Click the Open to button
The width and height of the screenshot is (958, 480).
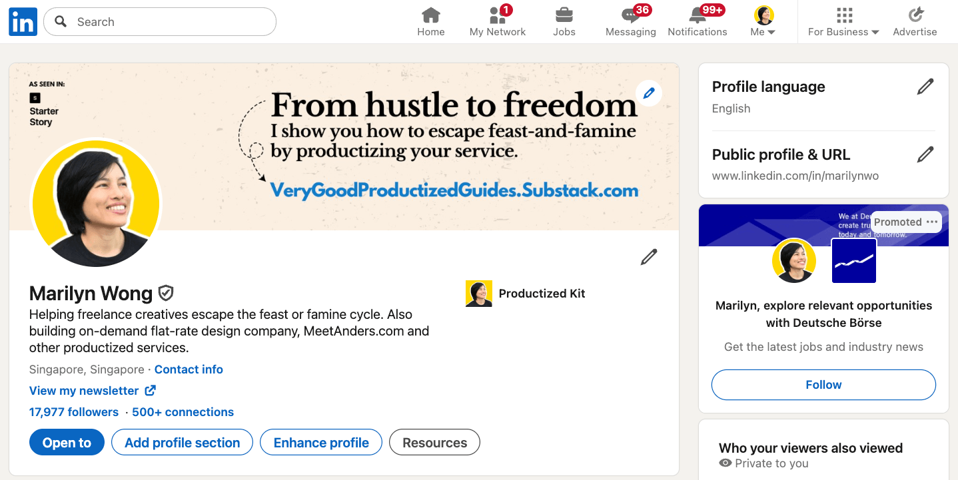click(67, 442)
